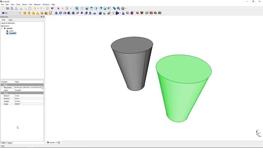
Task: Click the Stop macro recording square
Action: pyautogui.click(x=62, y=8)
